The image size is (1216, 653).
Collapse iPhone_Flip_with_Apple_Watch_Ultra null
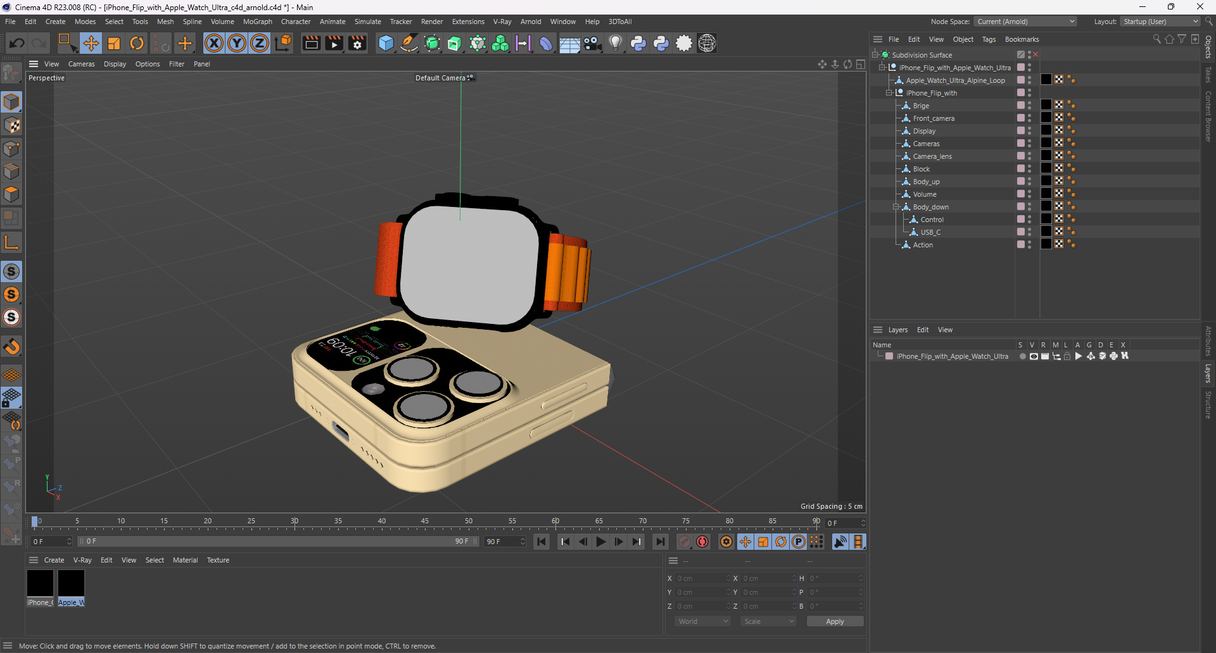point(882,68)
